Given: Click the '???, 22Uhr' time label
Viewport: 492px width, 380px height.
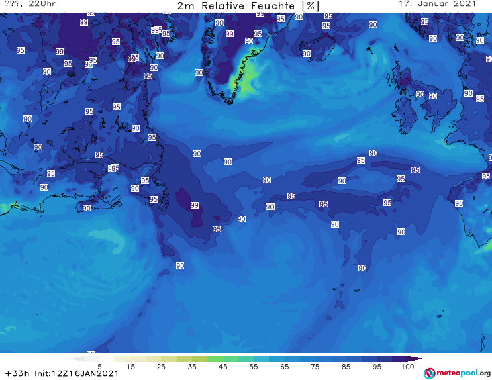Looking at the screenshot, I should point(30,4).
